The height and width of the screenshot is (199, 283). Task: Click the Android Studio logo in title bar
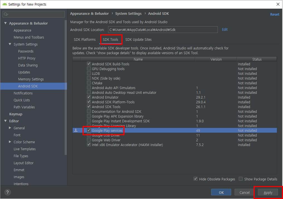pos(4,4)
